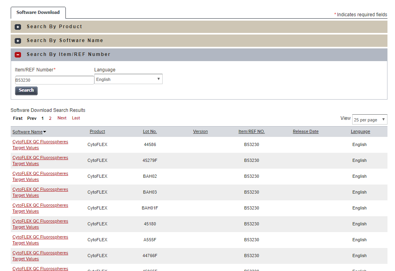This screenshot has width=395, height=271.
Task: Sort results by Version column
Action: click(201, 132)
